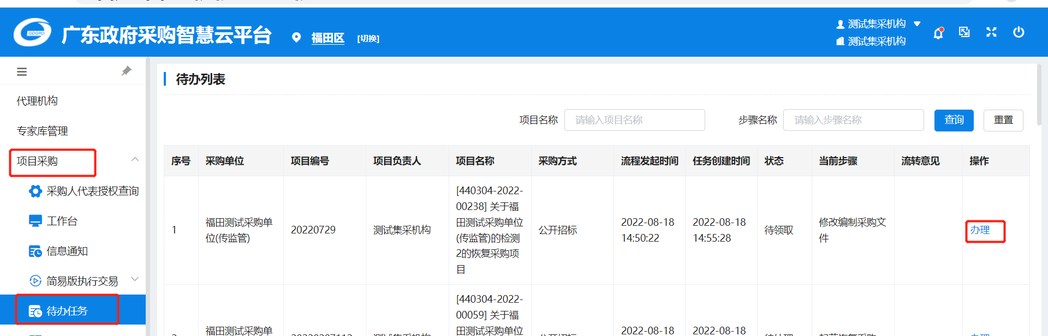The width and height of the screenshot is (1048, 336).
Task: Click the 查询 search button
Action: 954,120
